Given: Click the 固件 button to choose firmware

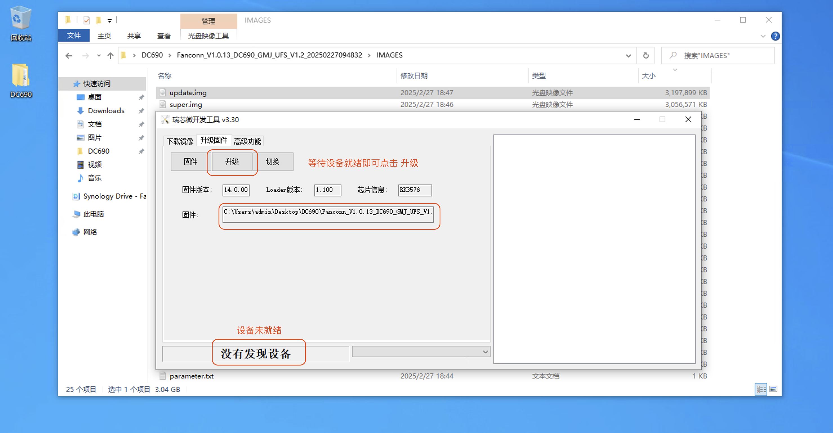Looking at the screenshot, I should point(190,161).
